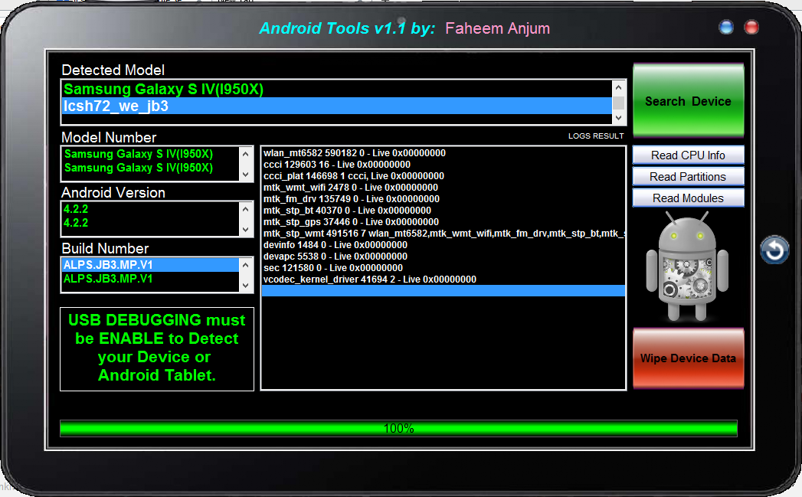Click the gray Android robot gears icon
This screenshot has width=802, height=497.
687,266
